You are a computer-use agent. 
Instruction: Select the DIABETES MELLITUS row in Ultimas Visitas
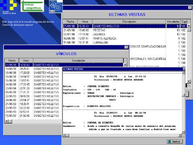(x=125, y=26)
